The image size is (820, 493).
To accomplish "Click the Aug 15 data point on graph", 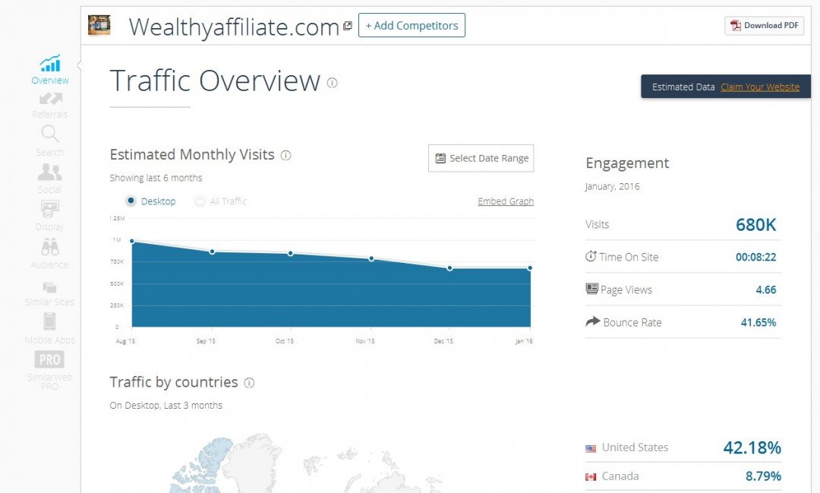I will tap(132, 242).
